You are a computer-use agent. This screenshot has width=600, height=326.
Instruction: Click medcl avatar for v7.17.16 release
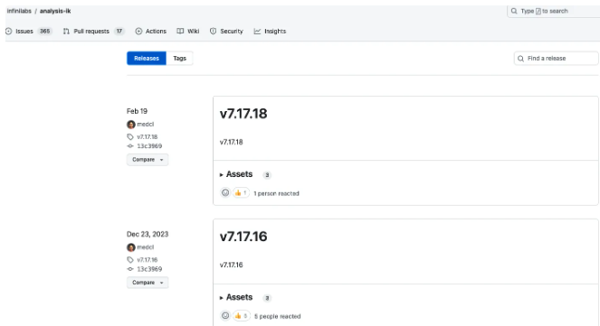pyautogui.click(x=131, y=247)
